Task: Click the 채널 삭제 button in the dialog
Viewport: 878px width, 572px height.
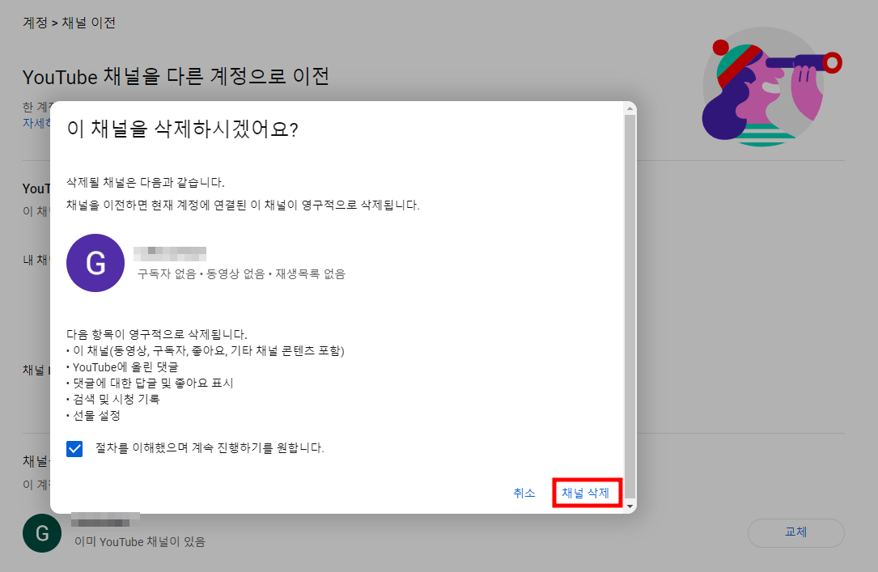Action: coord(586,493)
